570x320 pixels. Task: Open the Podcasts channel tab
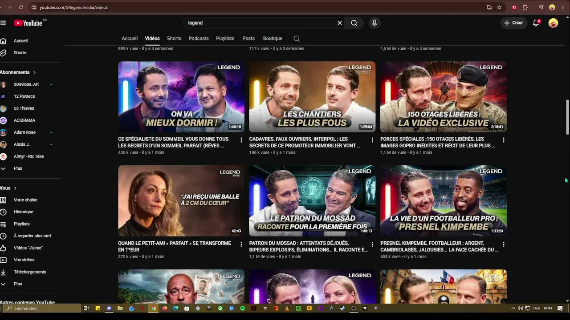[199, 39]
